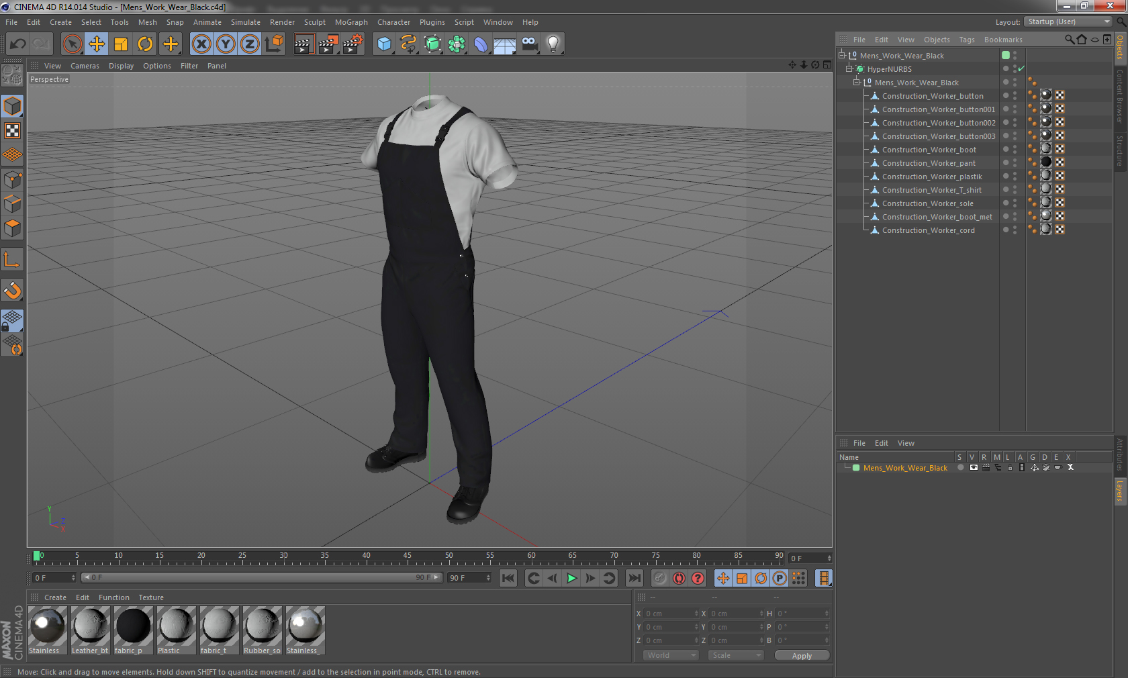Enable the Axis mode icon

click(12, 259)
